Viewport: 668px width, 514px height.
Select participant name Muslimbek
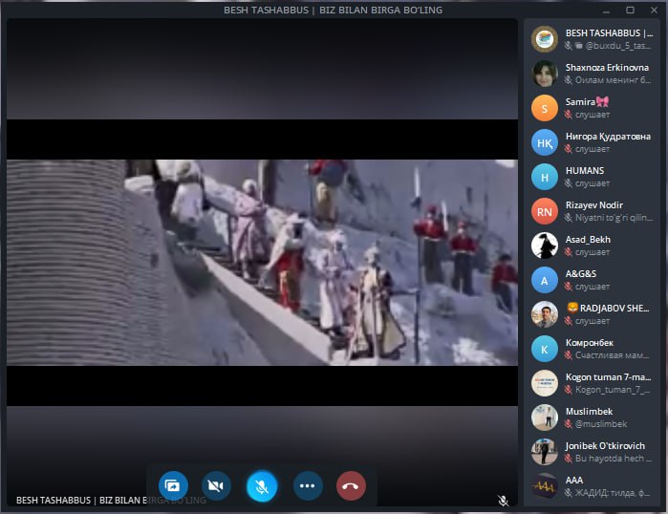pyautogui.click(x=590, y=412)
